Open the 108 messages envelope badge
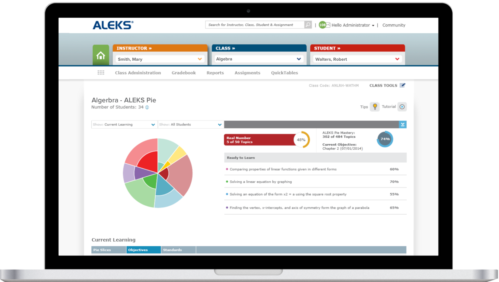 pos(324,25)
